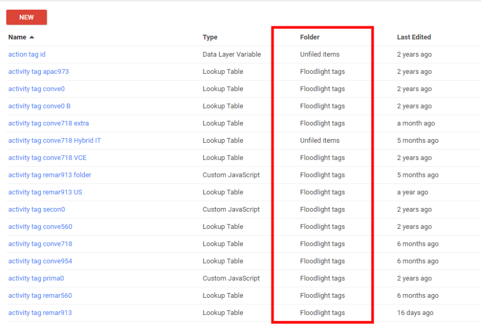
Task: Click 'Lookup Table' in remar913 US row
Action: [223, 192]
